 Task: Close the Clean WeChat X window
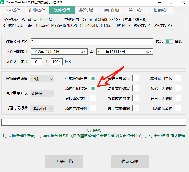pyautogui.click(x=183, y=2)
